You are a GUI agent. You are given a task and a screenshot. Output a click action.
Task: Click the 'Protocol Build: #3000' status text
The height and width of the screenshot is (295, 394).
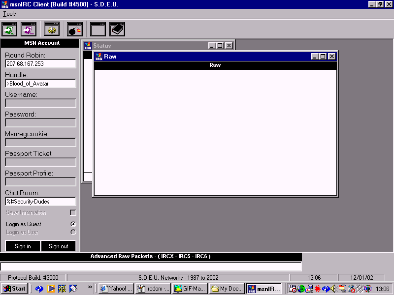(x=33, y=278)
